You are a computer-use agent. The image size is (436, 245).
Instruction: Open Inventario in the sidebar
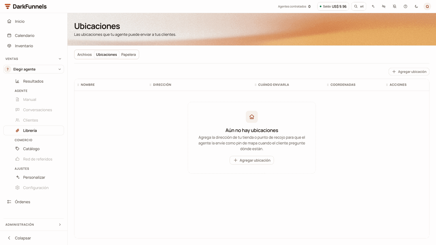(34, 46)
